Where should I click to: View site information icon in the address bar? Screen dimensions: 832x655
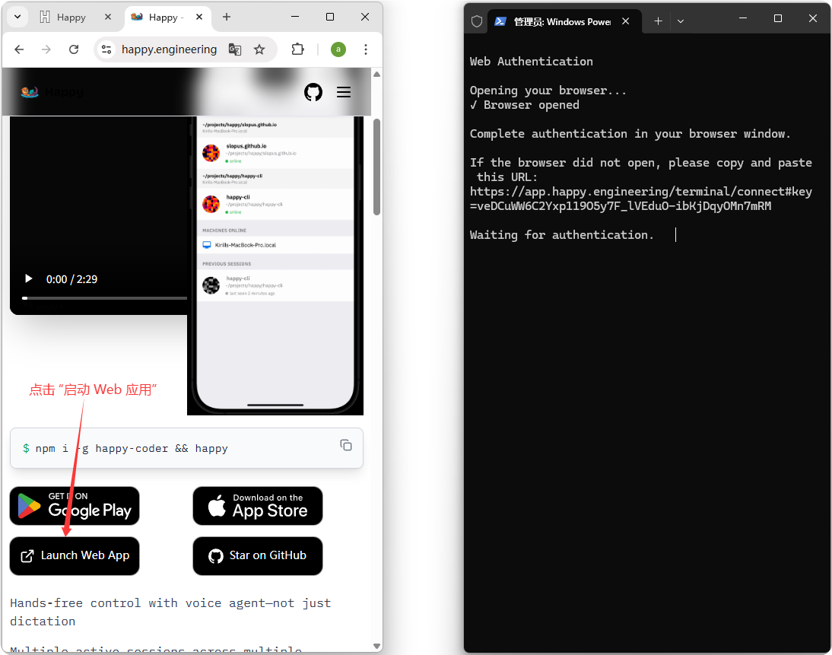coord(106,49)
